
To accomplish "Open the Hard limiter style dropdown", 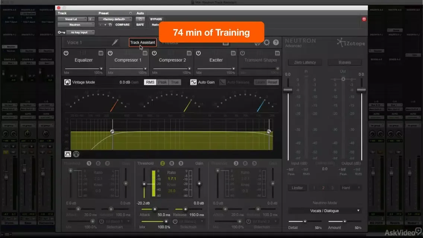I will pos(350,188).
